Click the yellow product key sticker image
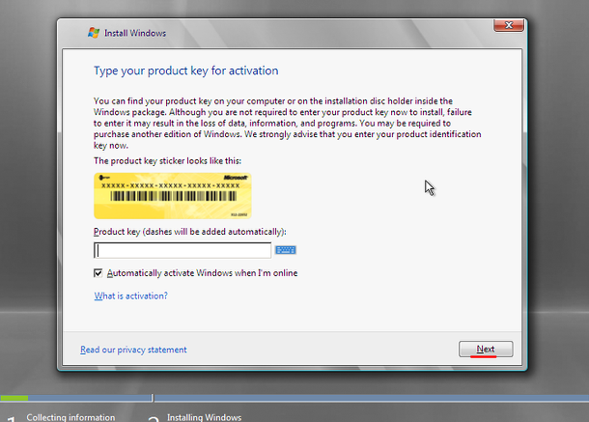Image resolution: width=589 pixels, height=422 pixels. click(173, 196)
